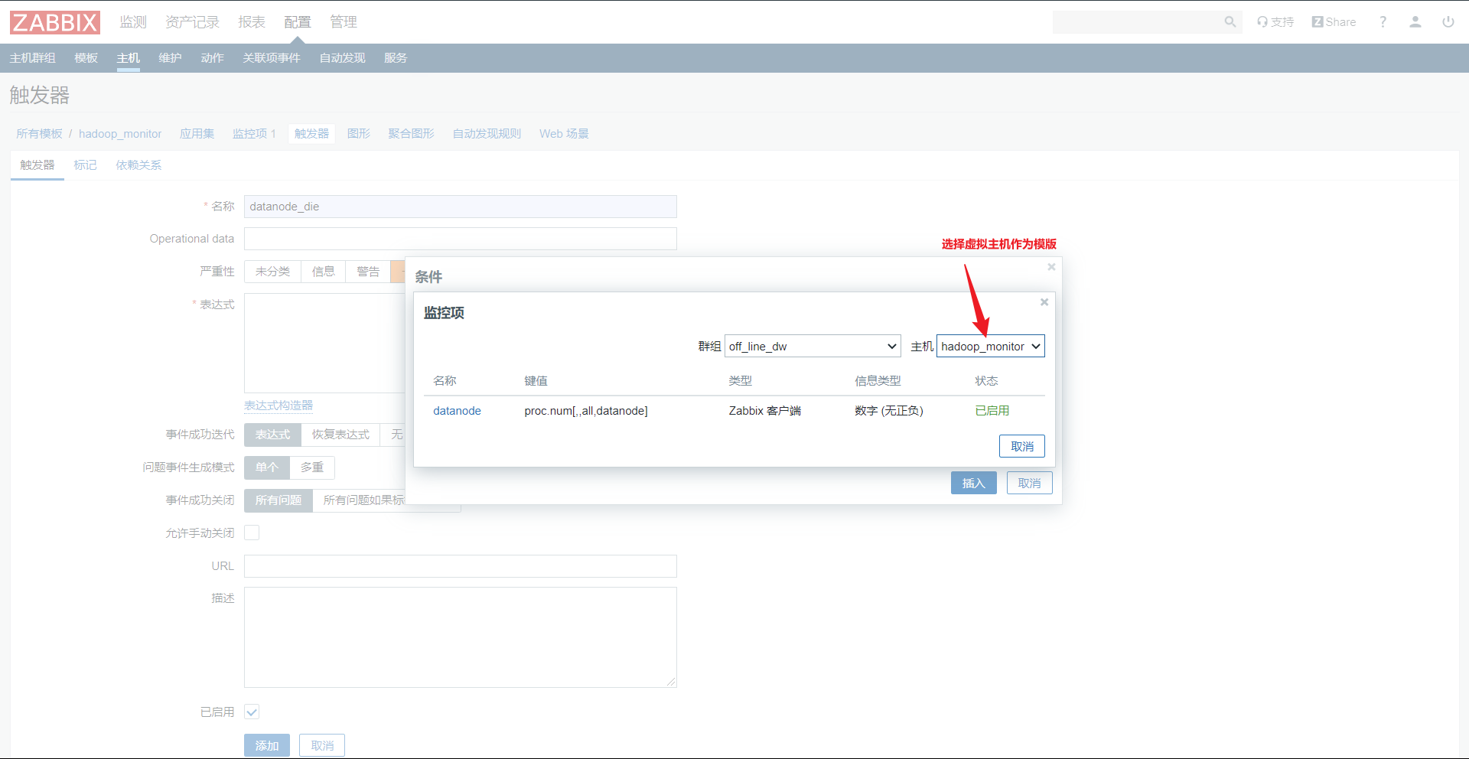1469x759 pixels.
Task: Select 多重 problem event mode
Action: pyautogui.click(x=312, y=467)
